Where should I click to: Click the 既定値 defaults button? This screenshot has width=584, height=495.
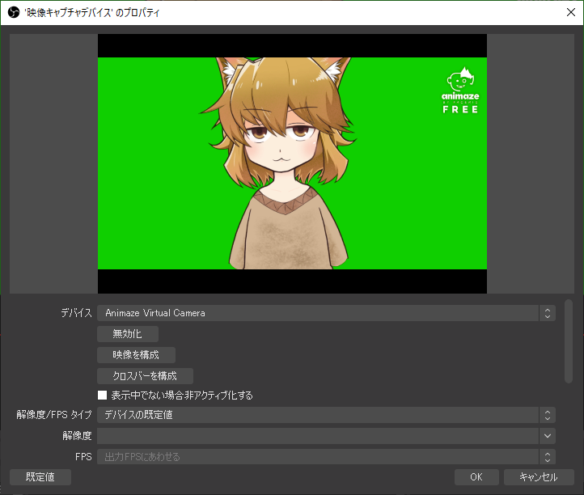[40, 477]
